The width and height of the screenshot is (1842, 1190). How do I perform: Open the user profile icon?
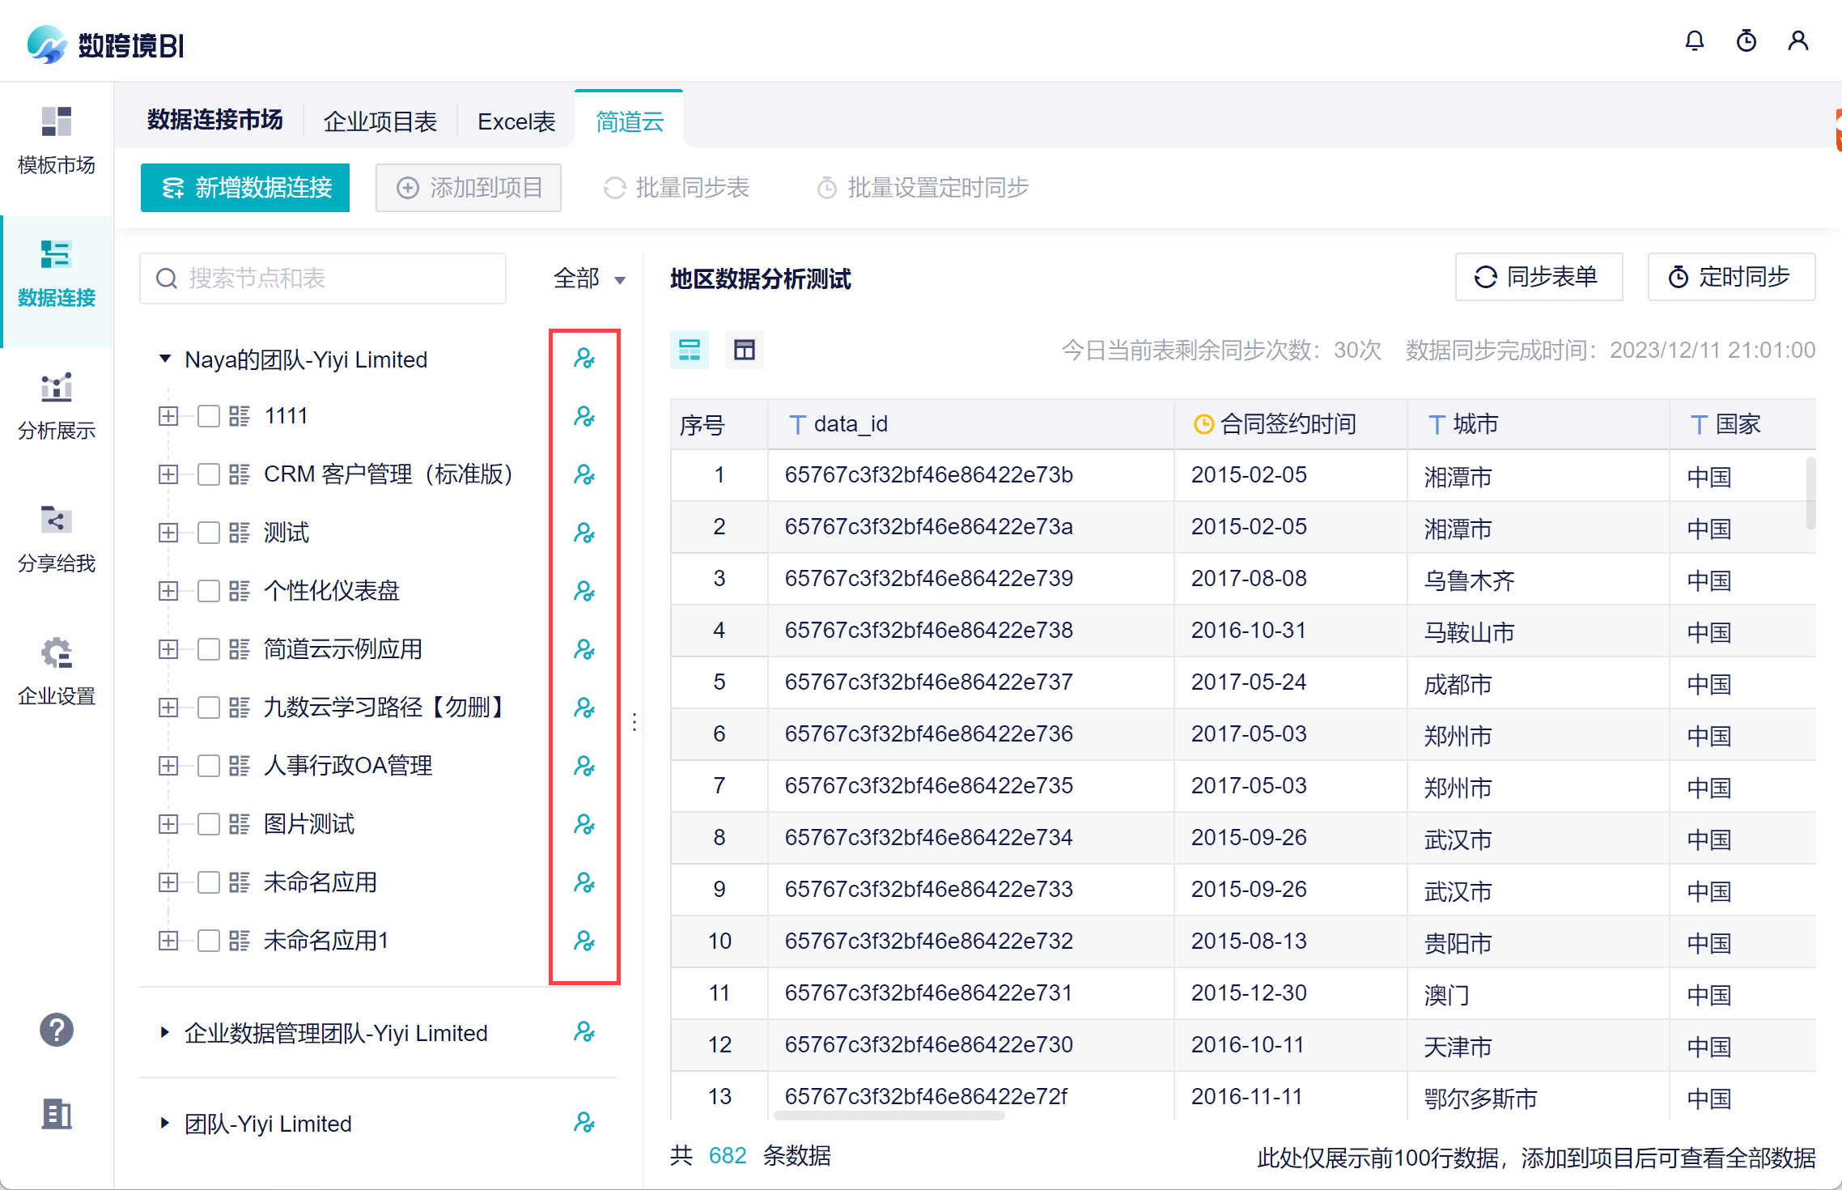click(x=1797, y=41)
